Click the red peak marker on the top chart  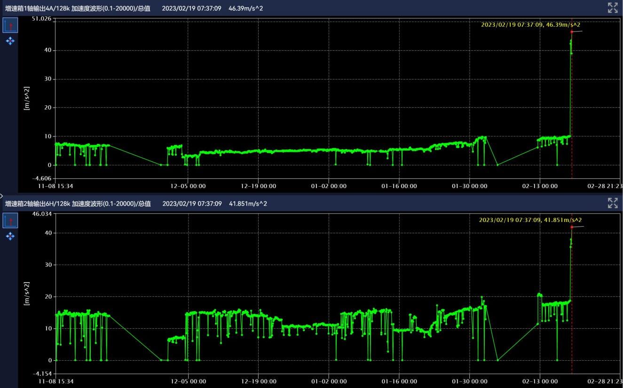572,32
